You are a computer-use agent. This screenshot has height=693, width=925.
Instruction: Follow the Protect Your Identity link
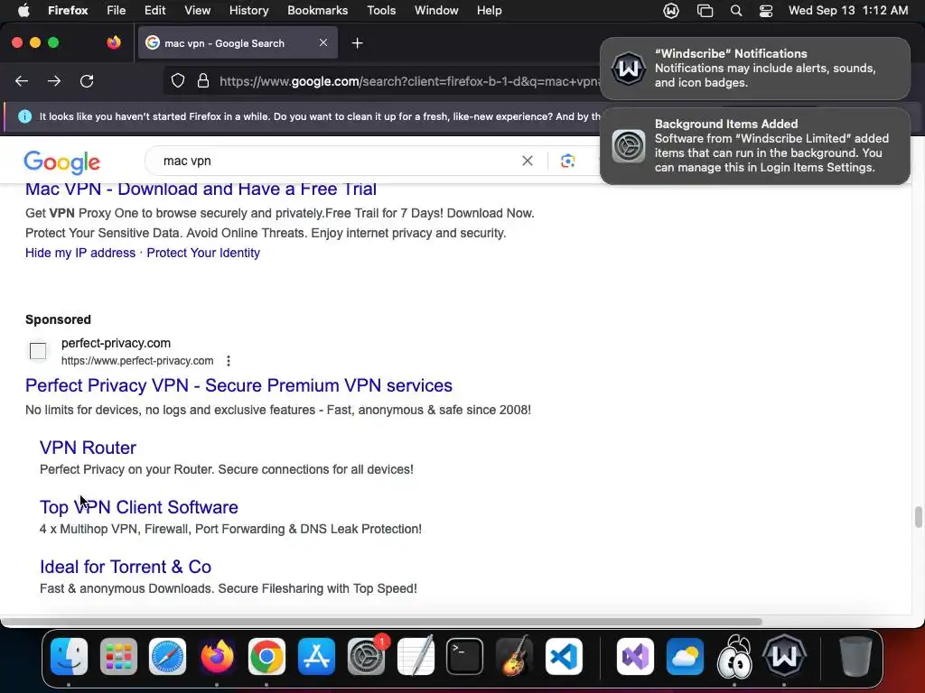tap(203, 253)
